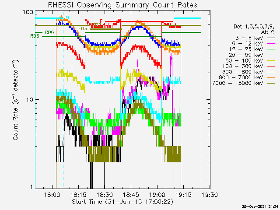Select the '12 - 25 keV' legend label
280x210 pixels.
(246, 49)
